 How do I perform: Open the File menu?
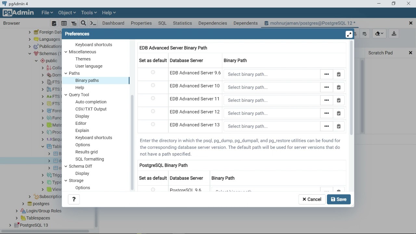pyautogui.click(x=47, y=13)
